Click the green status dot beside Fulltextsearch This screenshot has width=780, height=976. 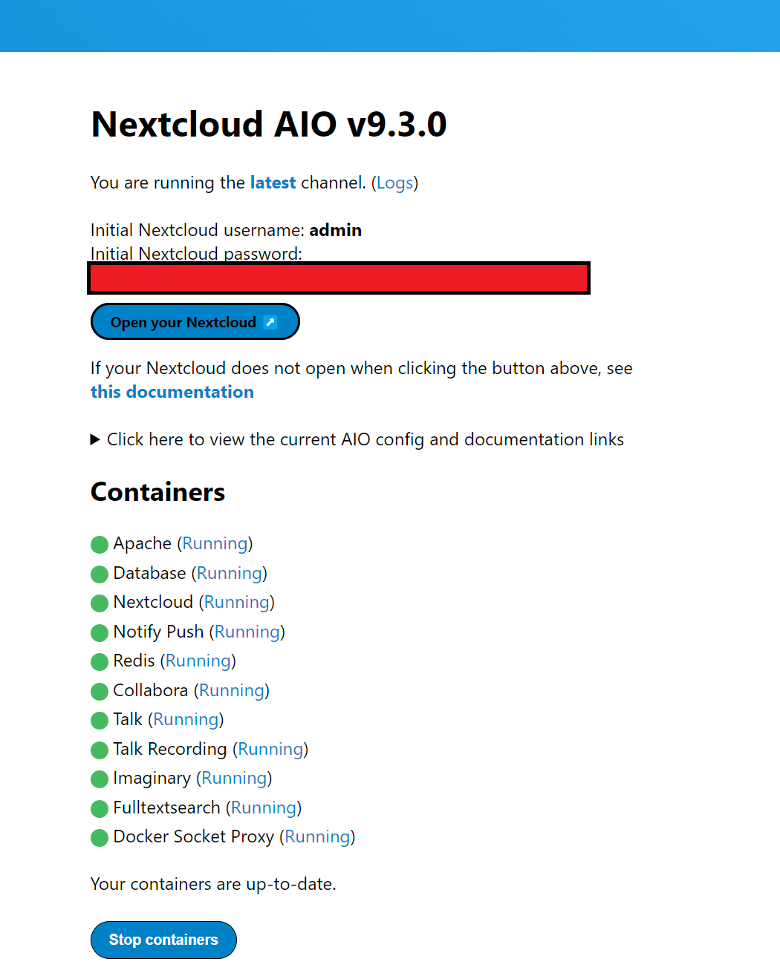click(100, 809)
